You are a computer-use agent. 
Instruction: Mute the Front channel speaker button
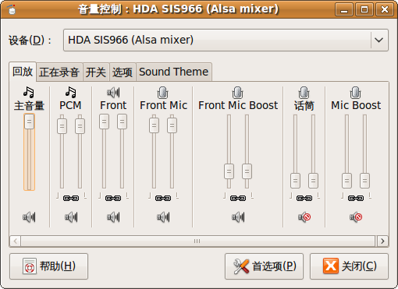(x=113, y=217)
